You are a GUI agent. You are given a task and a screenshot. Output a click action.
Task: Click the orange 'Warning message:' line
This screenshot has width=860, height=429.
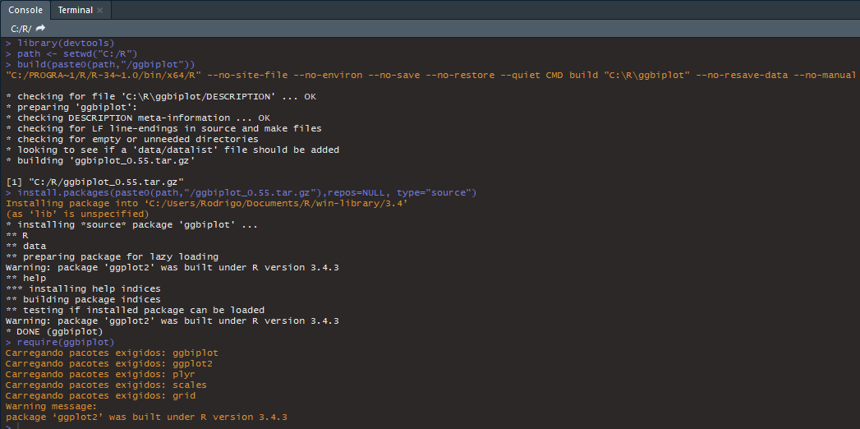coord(52,407)
